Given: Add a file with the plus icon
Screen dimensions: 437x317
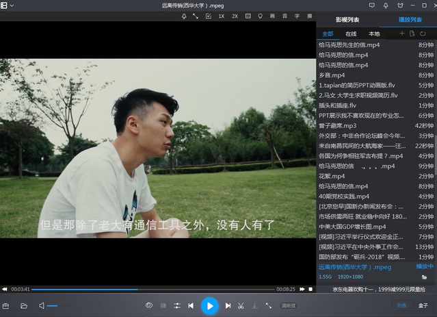Looking at the screenshot, I should (x=401, y=34).
